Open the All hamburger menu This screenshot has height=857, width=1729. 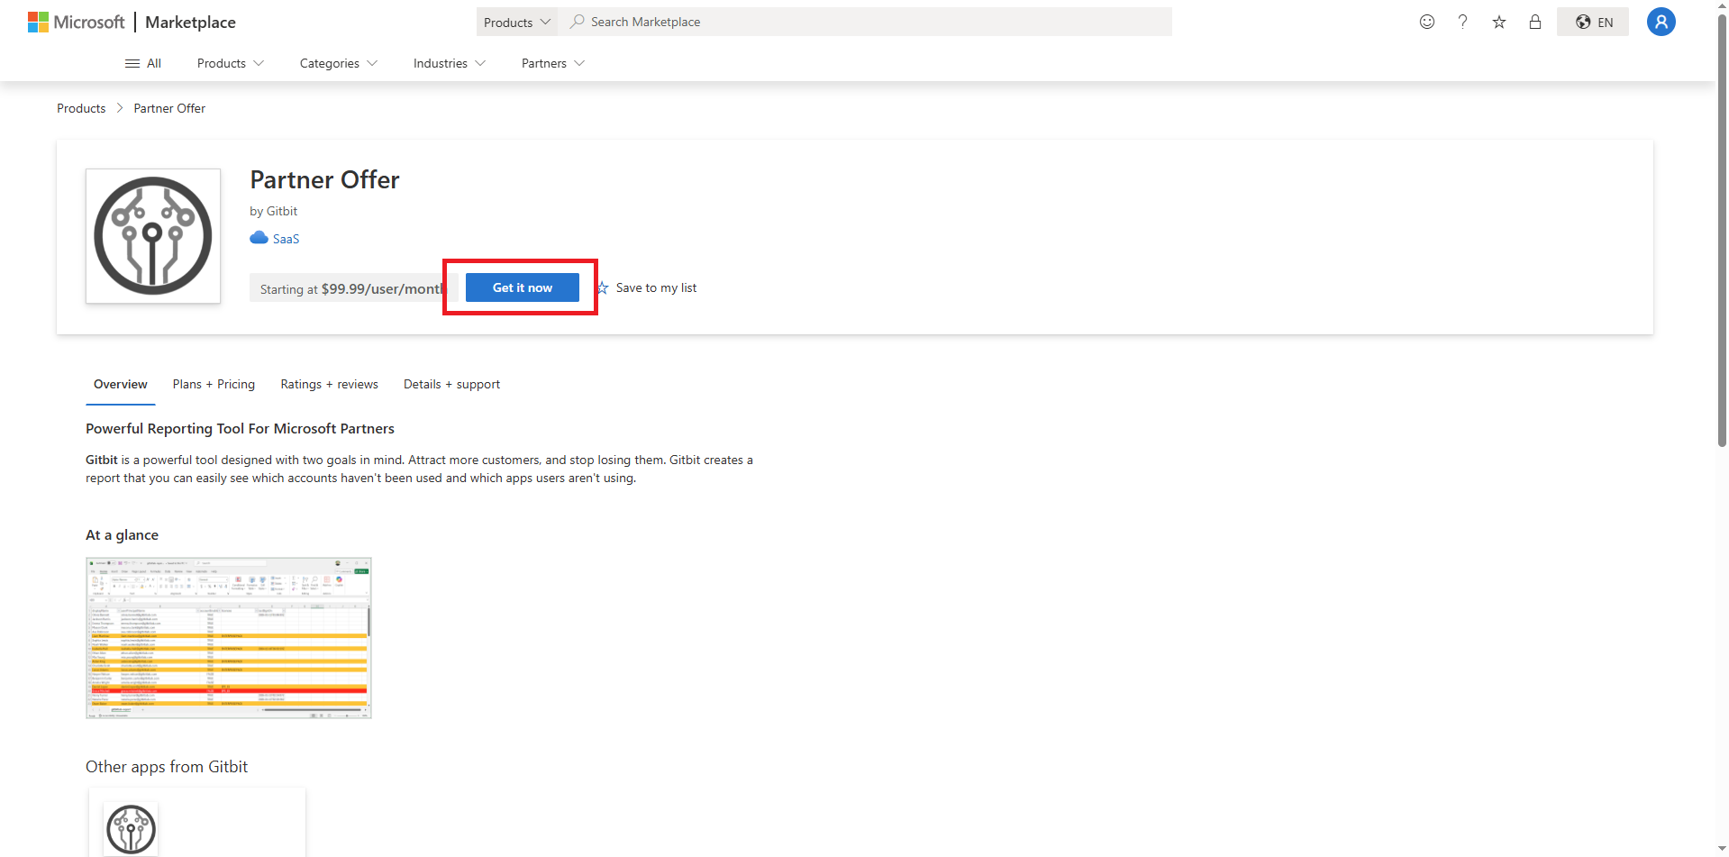pos(142,63)
